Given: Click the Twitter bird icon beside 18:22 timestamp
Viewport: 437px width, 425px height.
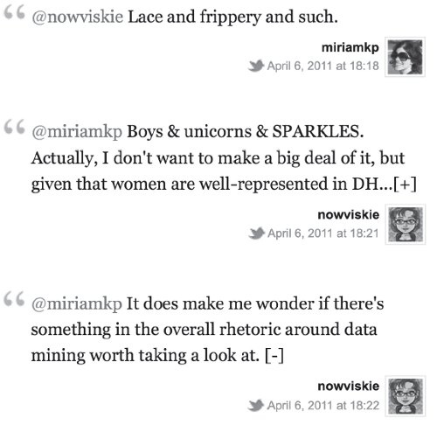Looking at the screenshot, I should pos(256,405).
